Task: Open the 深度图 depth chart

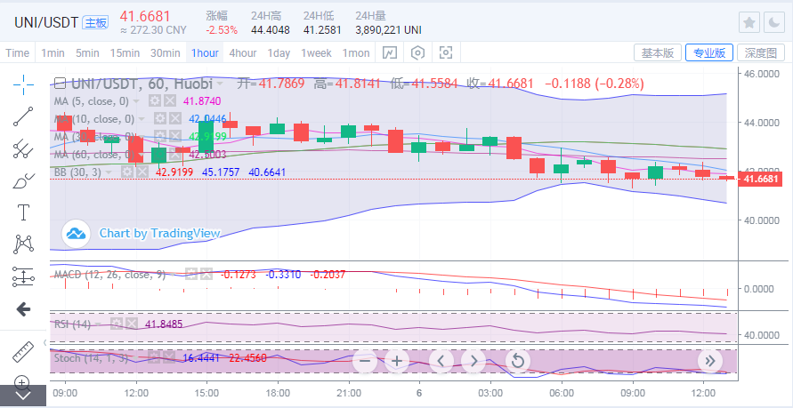Action: (x=761, y=53)
